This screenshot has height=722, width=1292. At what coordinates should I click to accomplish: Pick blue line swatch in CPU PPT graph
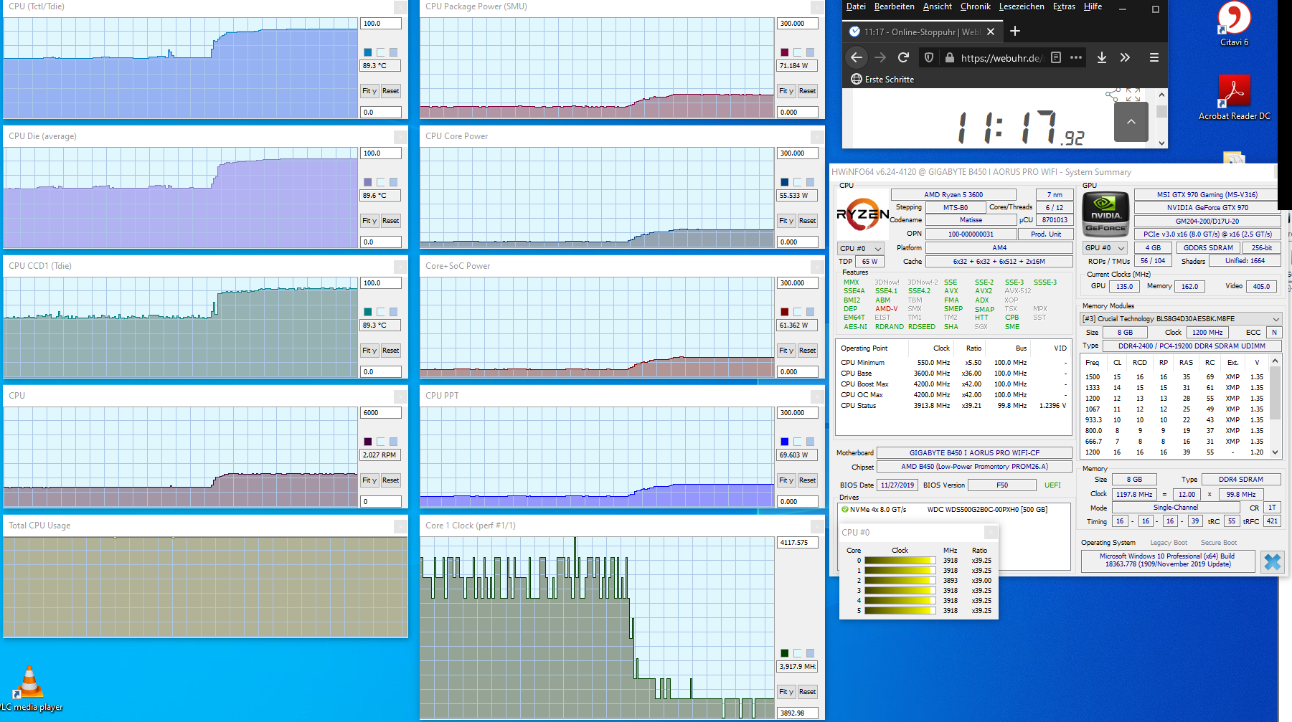pos(785,442)
